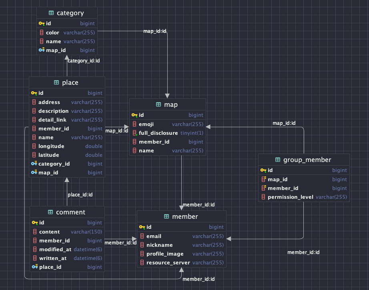The image size is (369, 290).
Task: Click the member nickname column row
Action: click(182, 245)
